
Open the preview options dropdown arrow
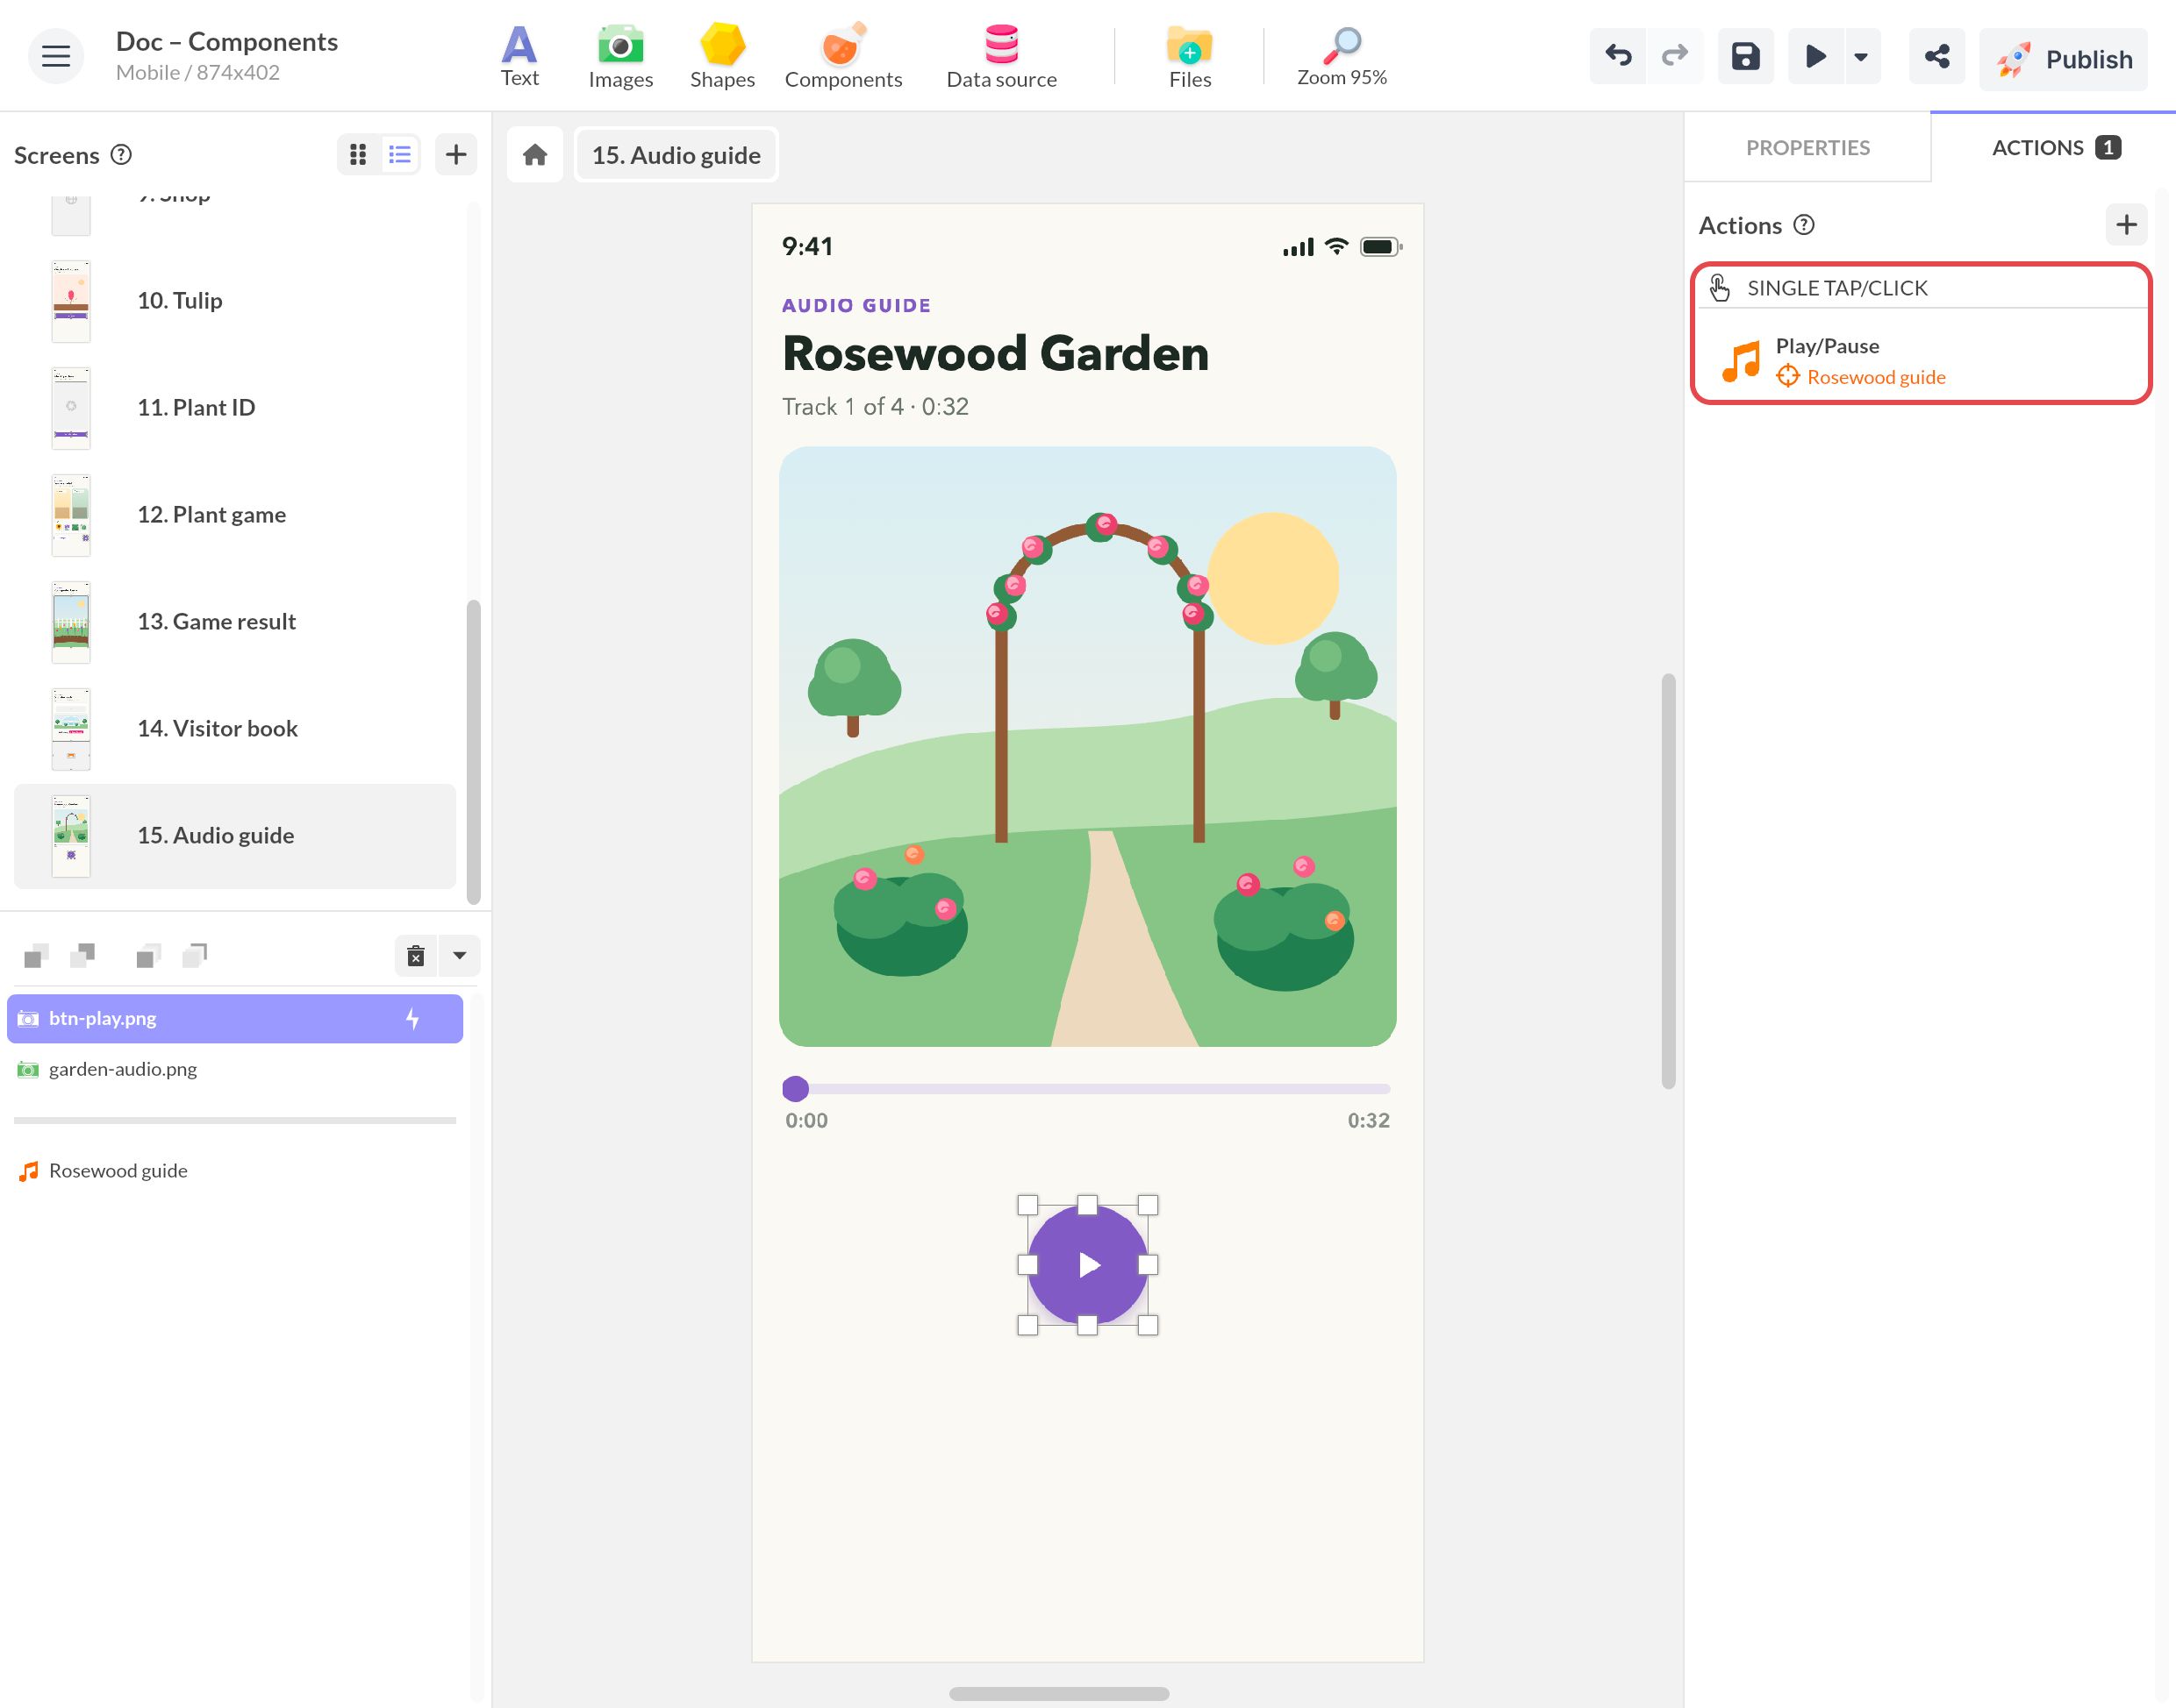pyautogui.click(x=1861, y=56)
